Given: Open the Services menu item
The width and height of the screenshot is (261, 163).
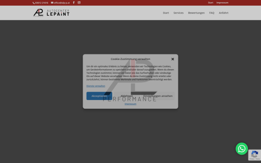Looking at the screenshot, I should (178, 13).
